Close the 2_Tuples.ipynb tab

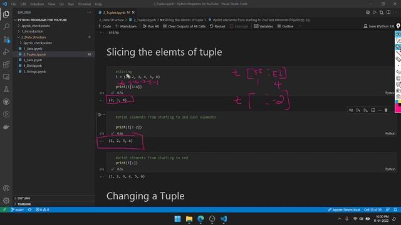click(133, 12)
